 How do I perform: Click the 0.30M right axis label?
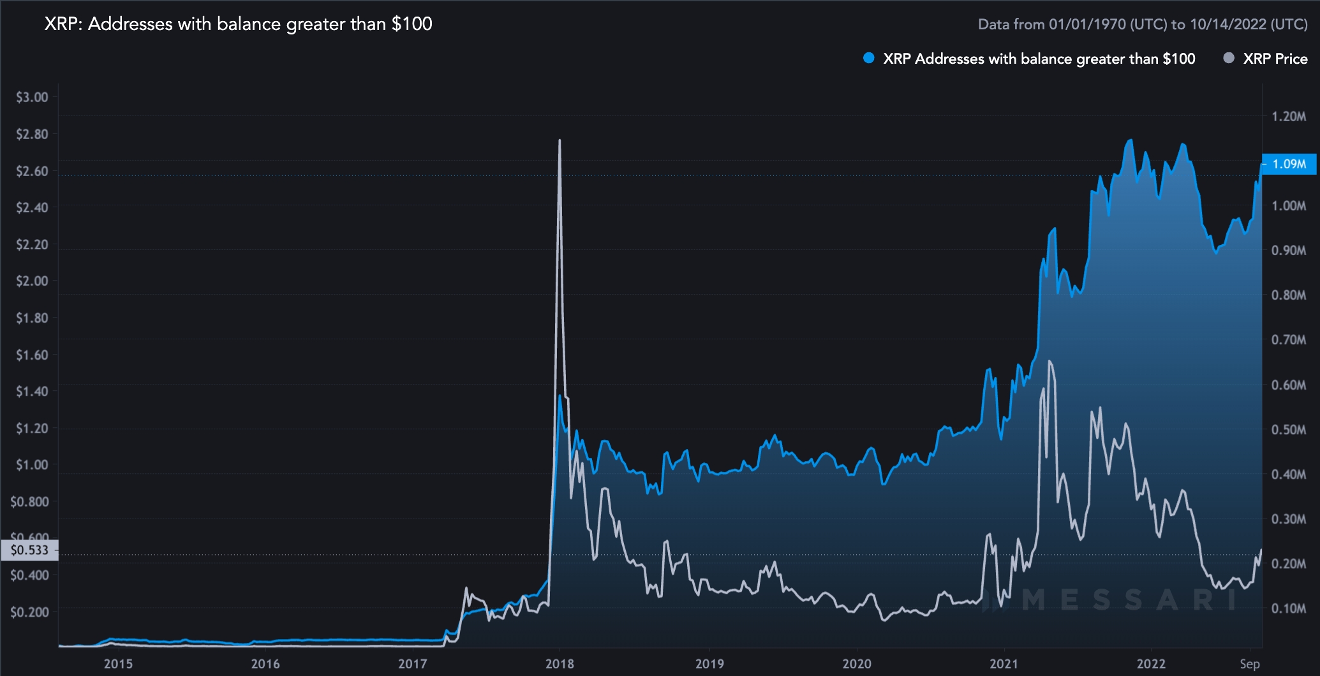point(1289,518)
